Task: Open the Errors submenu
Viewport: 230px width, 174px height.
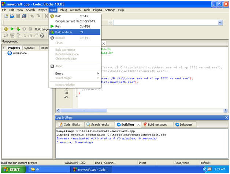Action: pos(75,73)
